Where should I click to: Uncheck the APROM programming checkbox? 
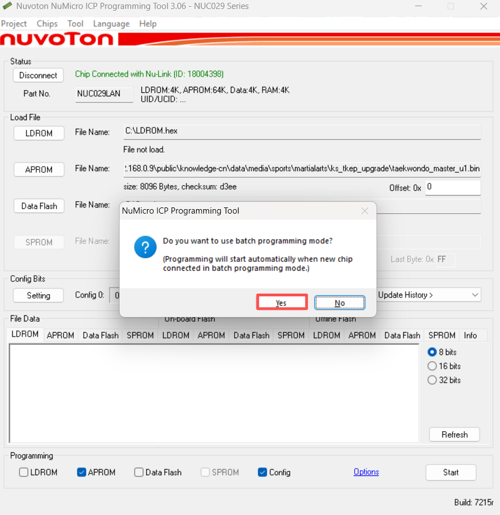coord(82,473)
